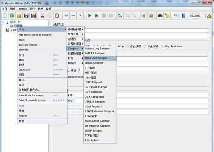Click the Paste clipboard icon
This screenshot has height=152, width=214.
(57, 15)
